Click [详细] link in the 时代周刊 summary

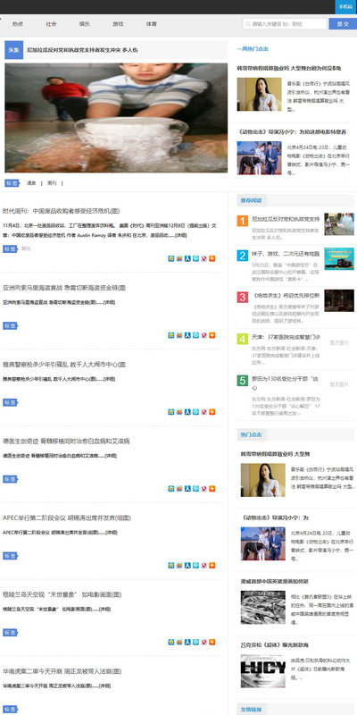(x=181, y=235)
